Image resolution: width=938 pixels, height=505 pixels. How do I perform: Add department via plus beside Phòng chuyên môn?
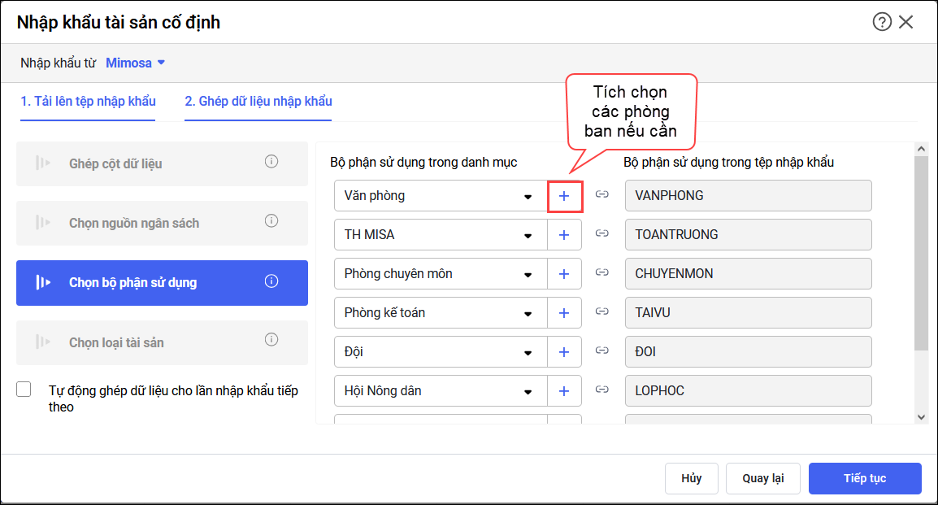[564, 274]
